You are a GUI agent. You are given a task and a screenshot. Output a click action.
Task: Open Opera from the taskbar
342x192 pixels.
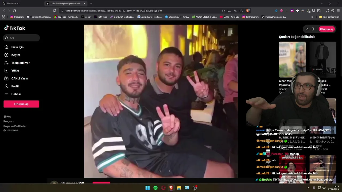pyautogui.click(x=163, y=188)
